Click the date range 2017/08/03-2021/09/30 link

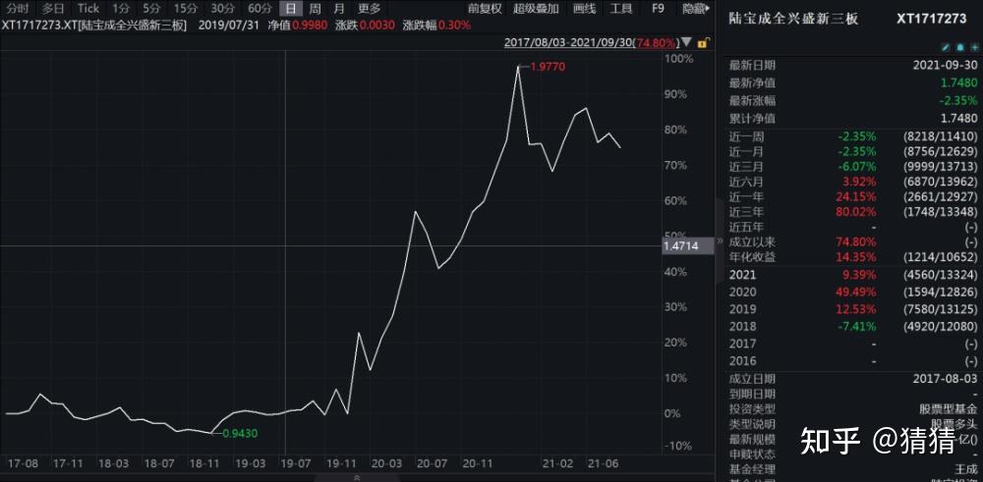tap(591, 43)
